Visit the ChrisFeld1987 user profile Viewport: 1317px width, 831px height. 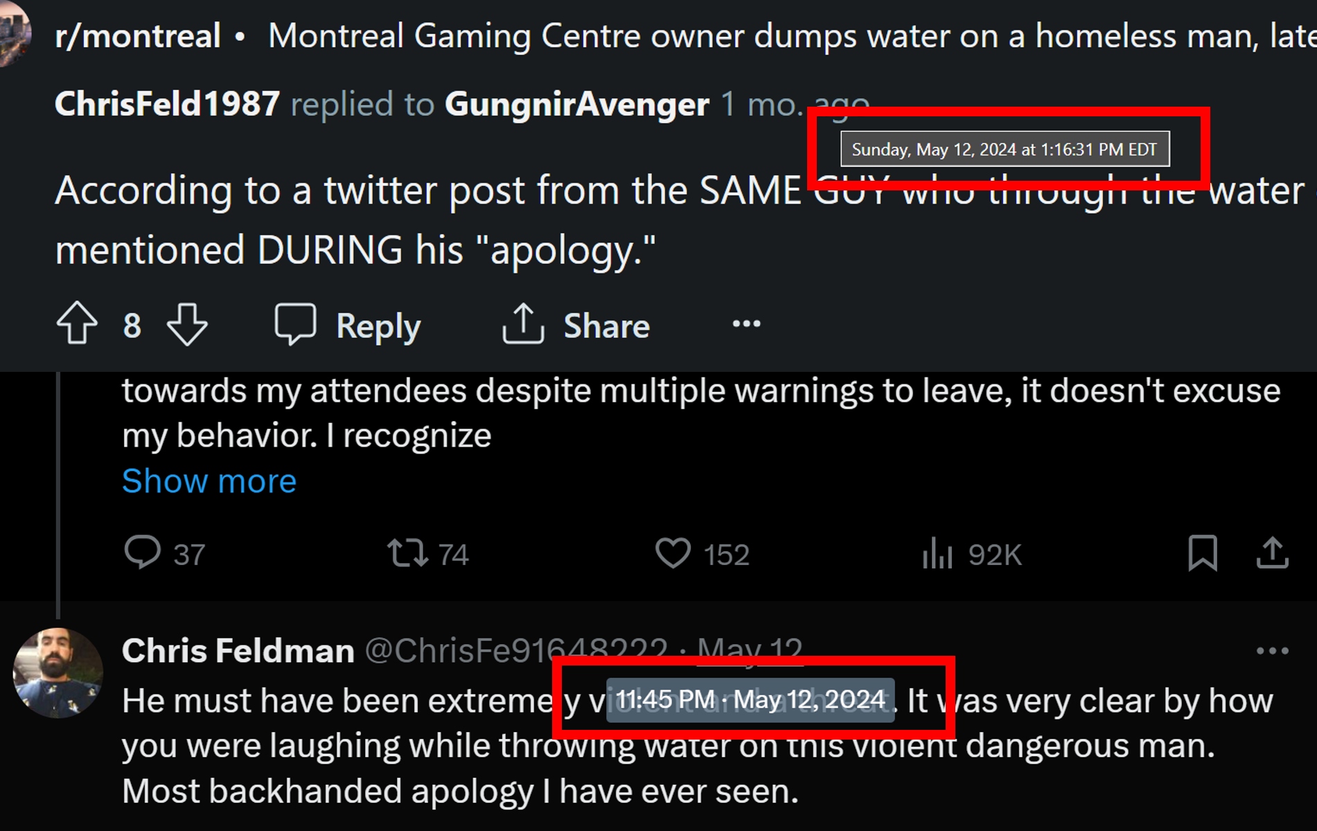(x=167, y=105)
